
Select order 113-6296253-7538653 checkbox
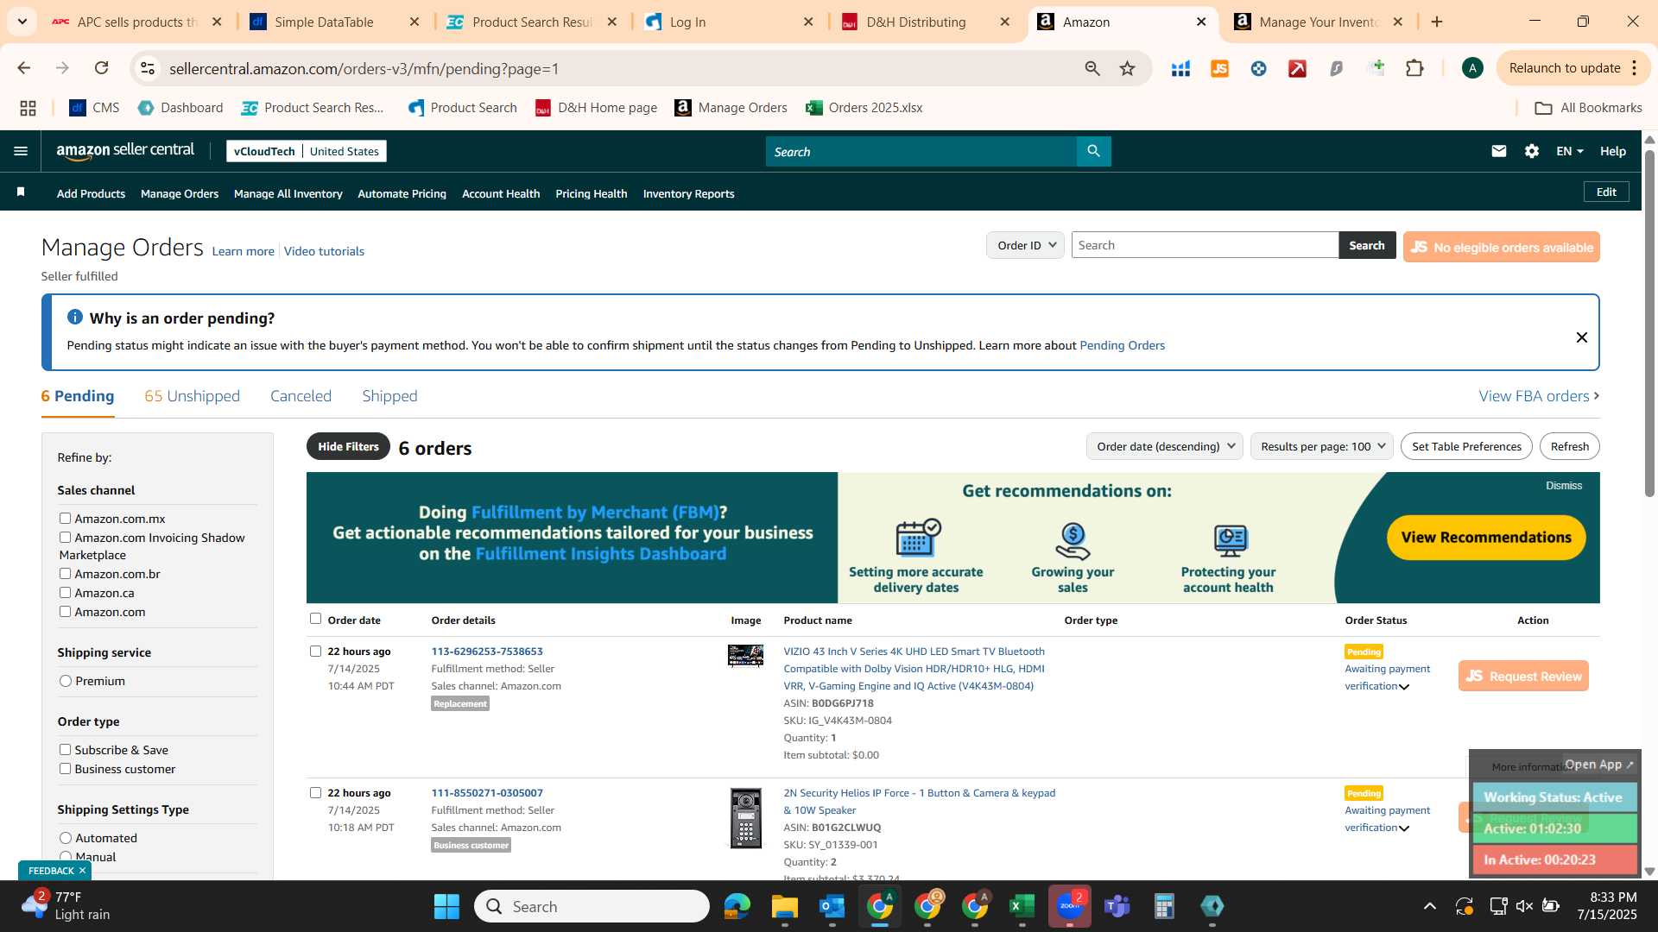(x=315, y=651)
